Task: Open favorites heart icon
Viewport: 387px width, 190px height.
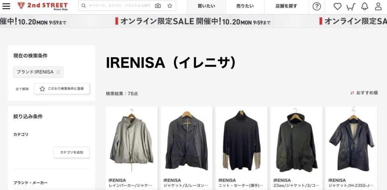Action: pos(337,6)
